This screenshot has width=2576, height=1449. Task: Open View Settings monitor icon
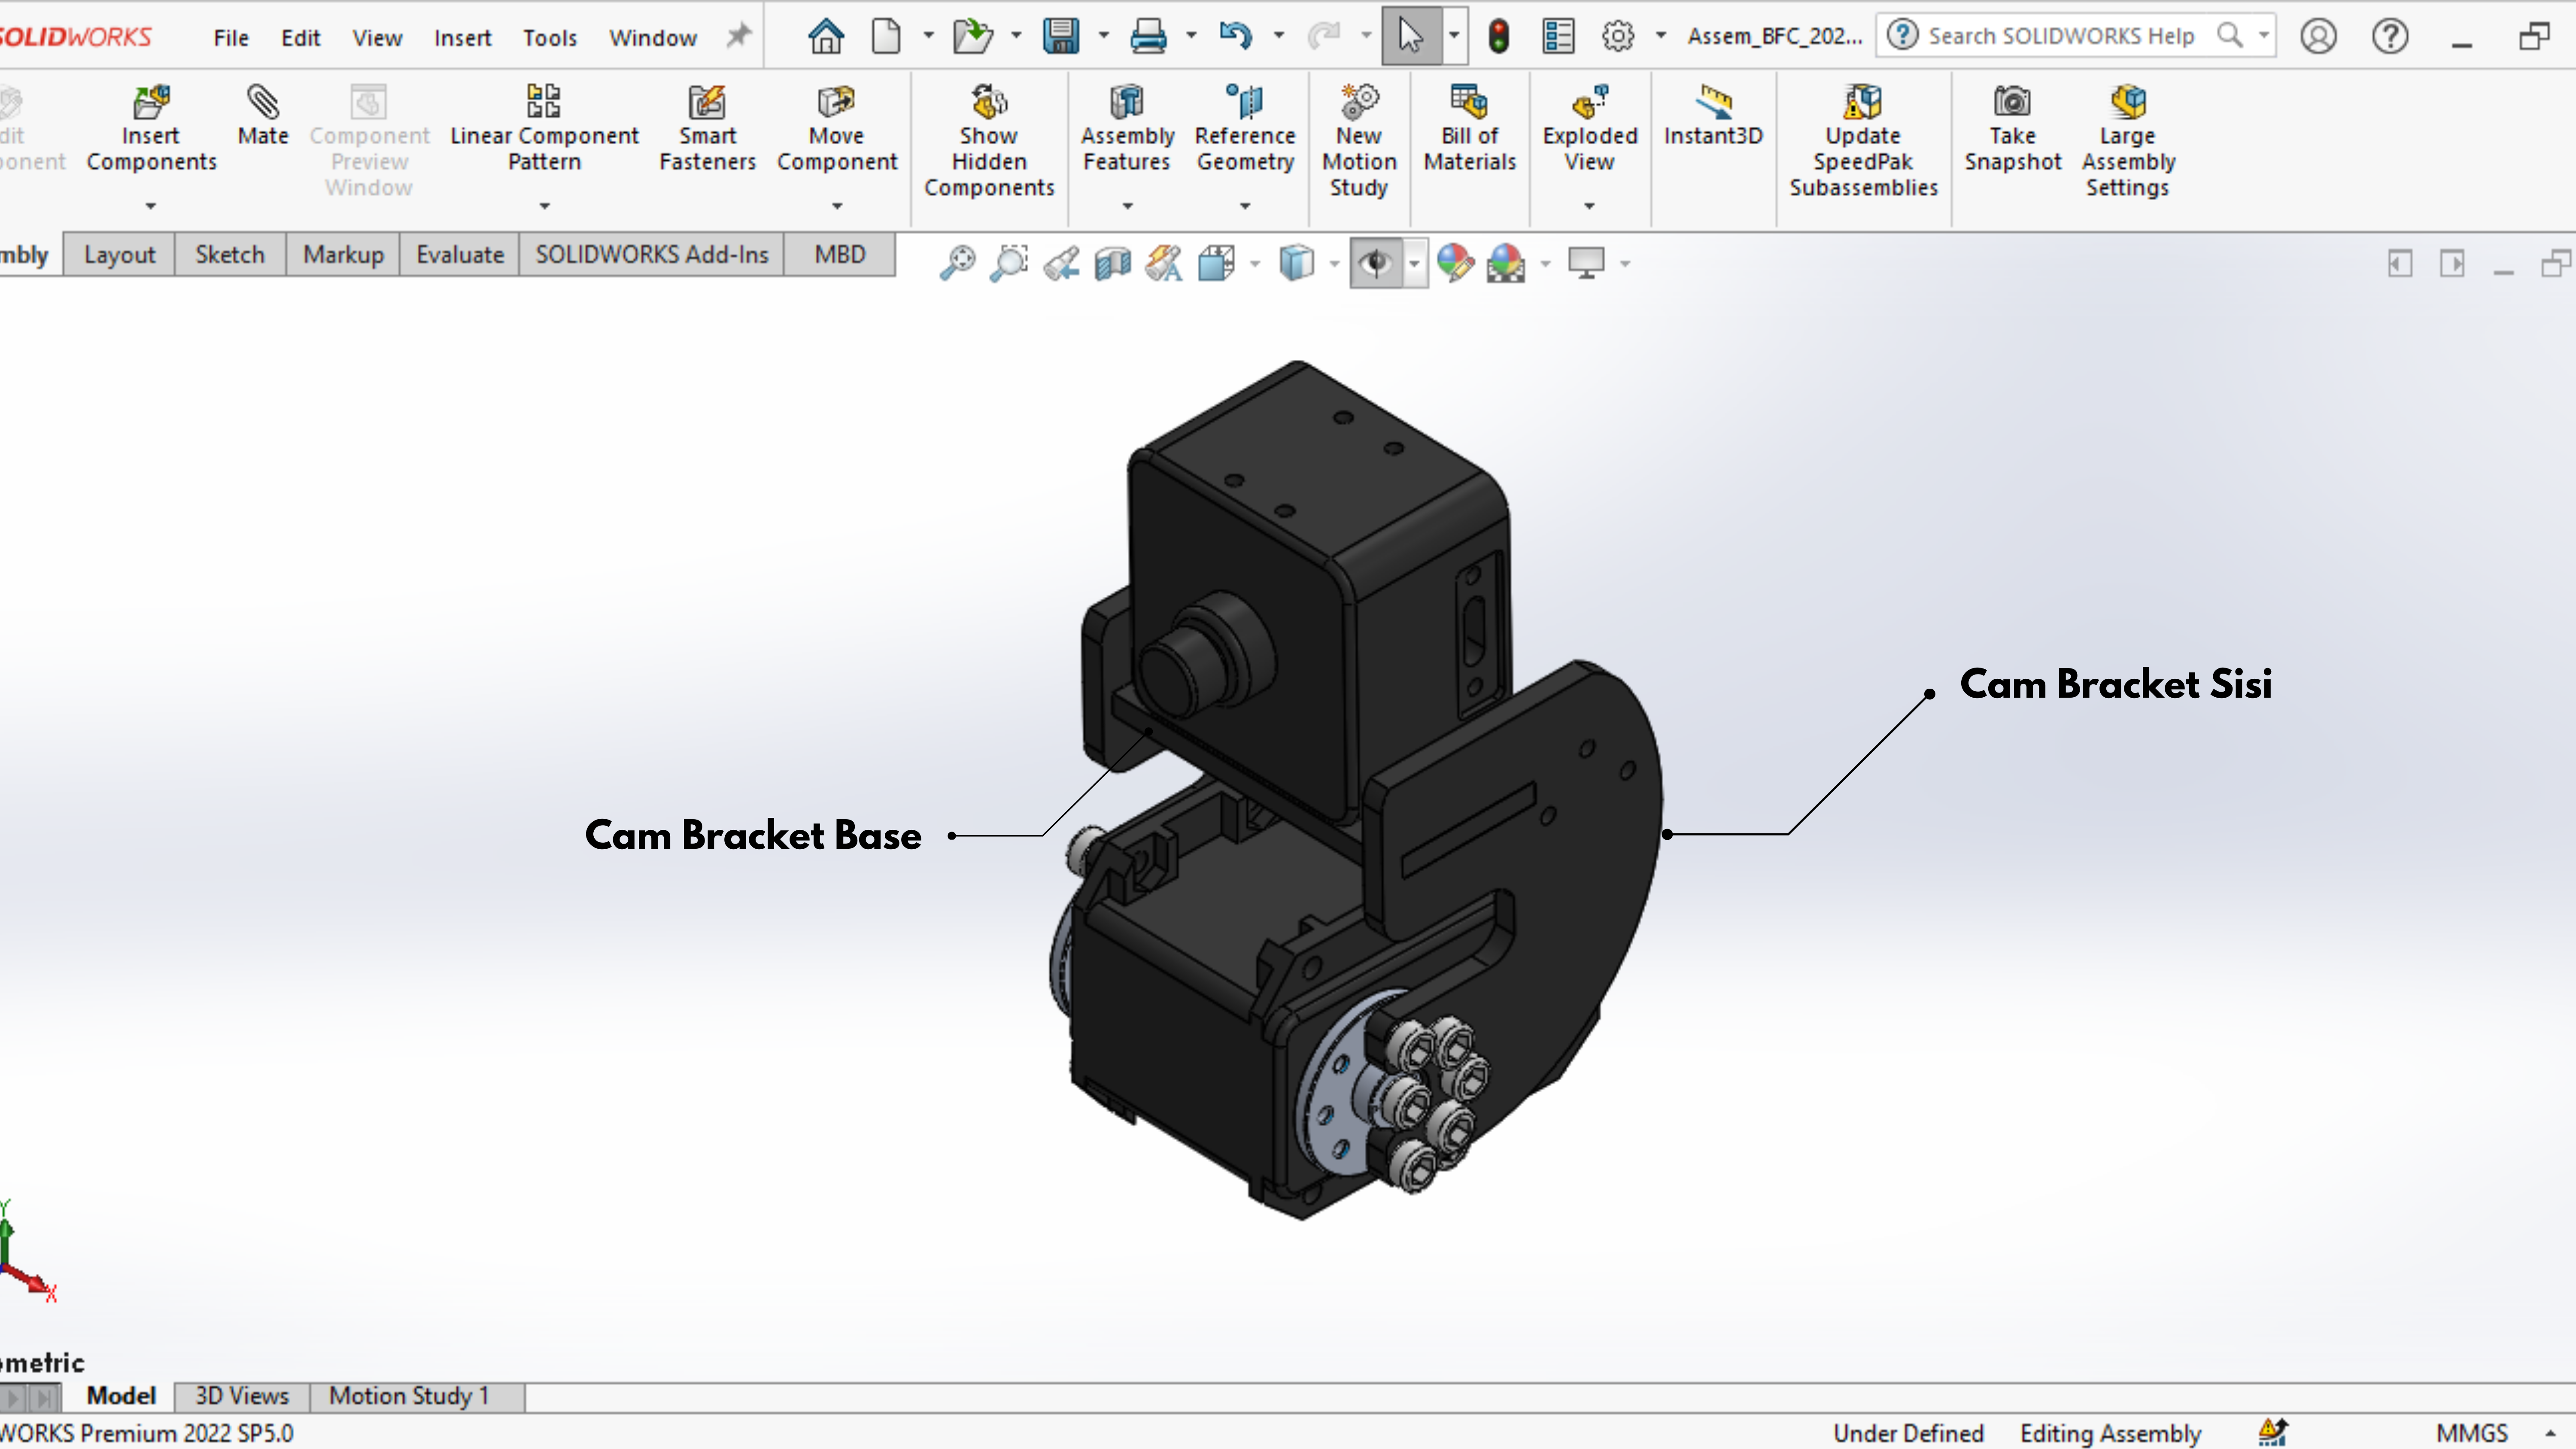tap(1586, 263)
